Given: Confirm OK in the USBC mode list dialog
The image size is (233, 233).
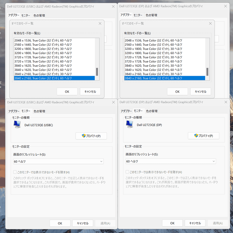Looking at the screenshot, I should tap(67, 92).
